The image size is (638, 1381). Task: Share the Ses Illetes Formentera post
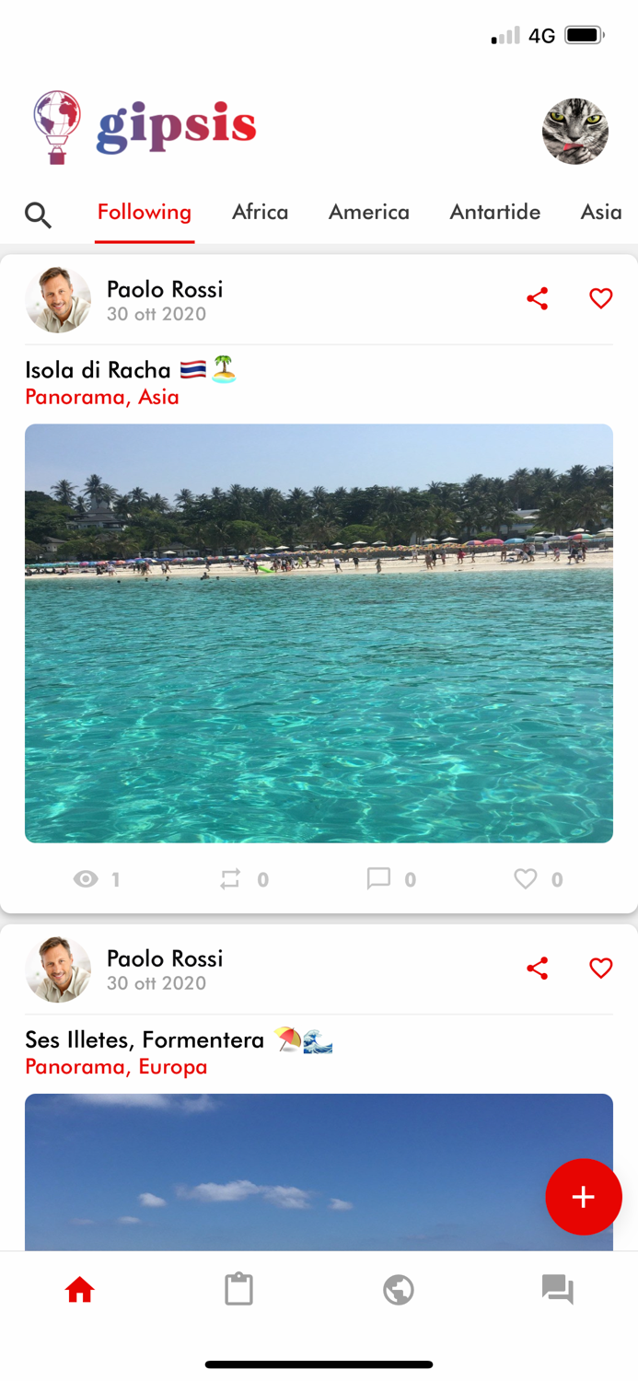pos(537,968)
